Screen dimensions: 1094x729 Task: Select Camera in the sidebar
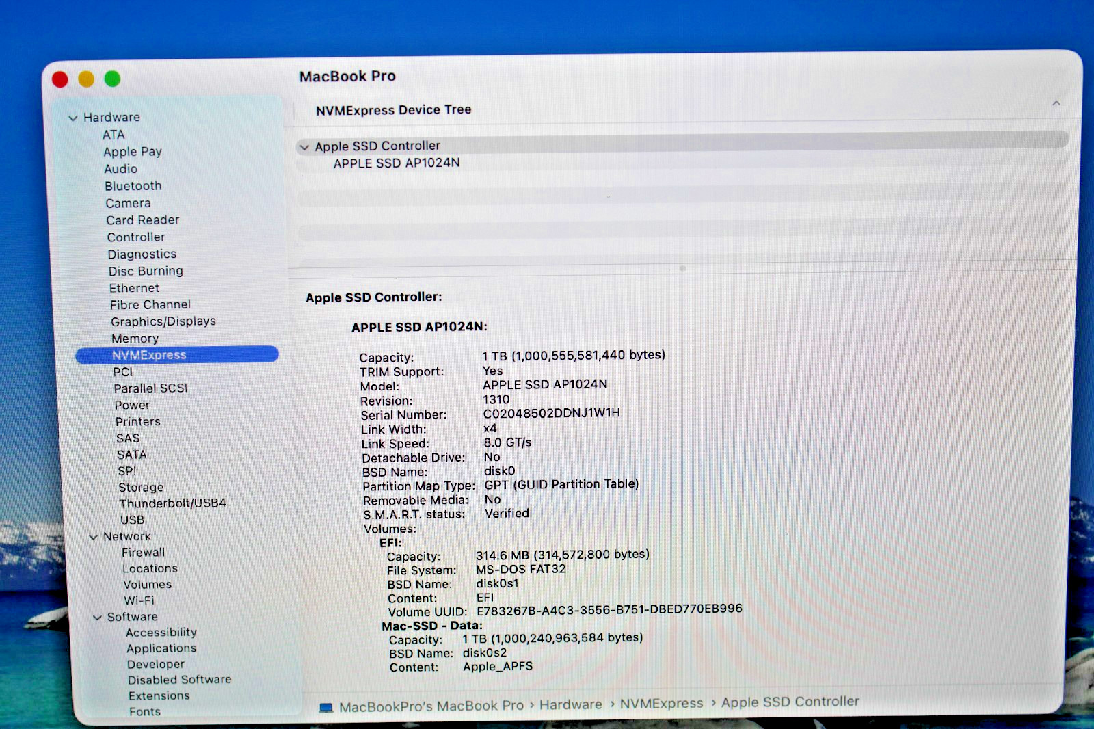[128, 203]
